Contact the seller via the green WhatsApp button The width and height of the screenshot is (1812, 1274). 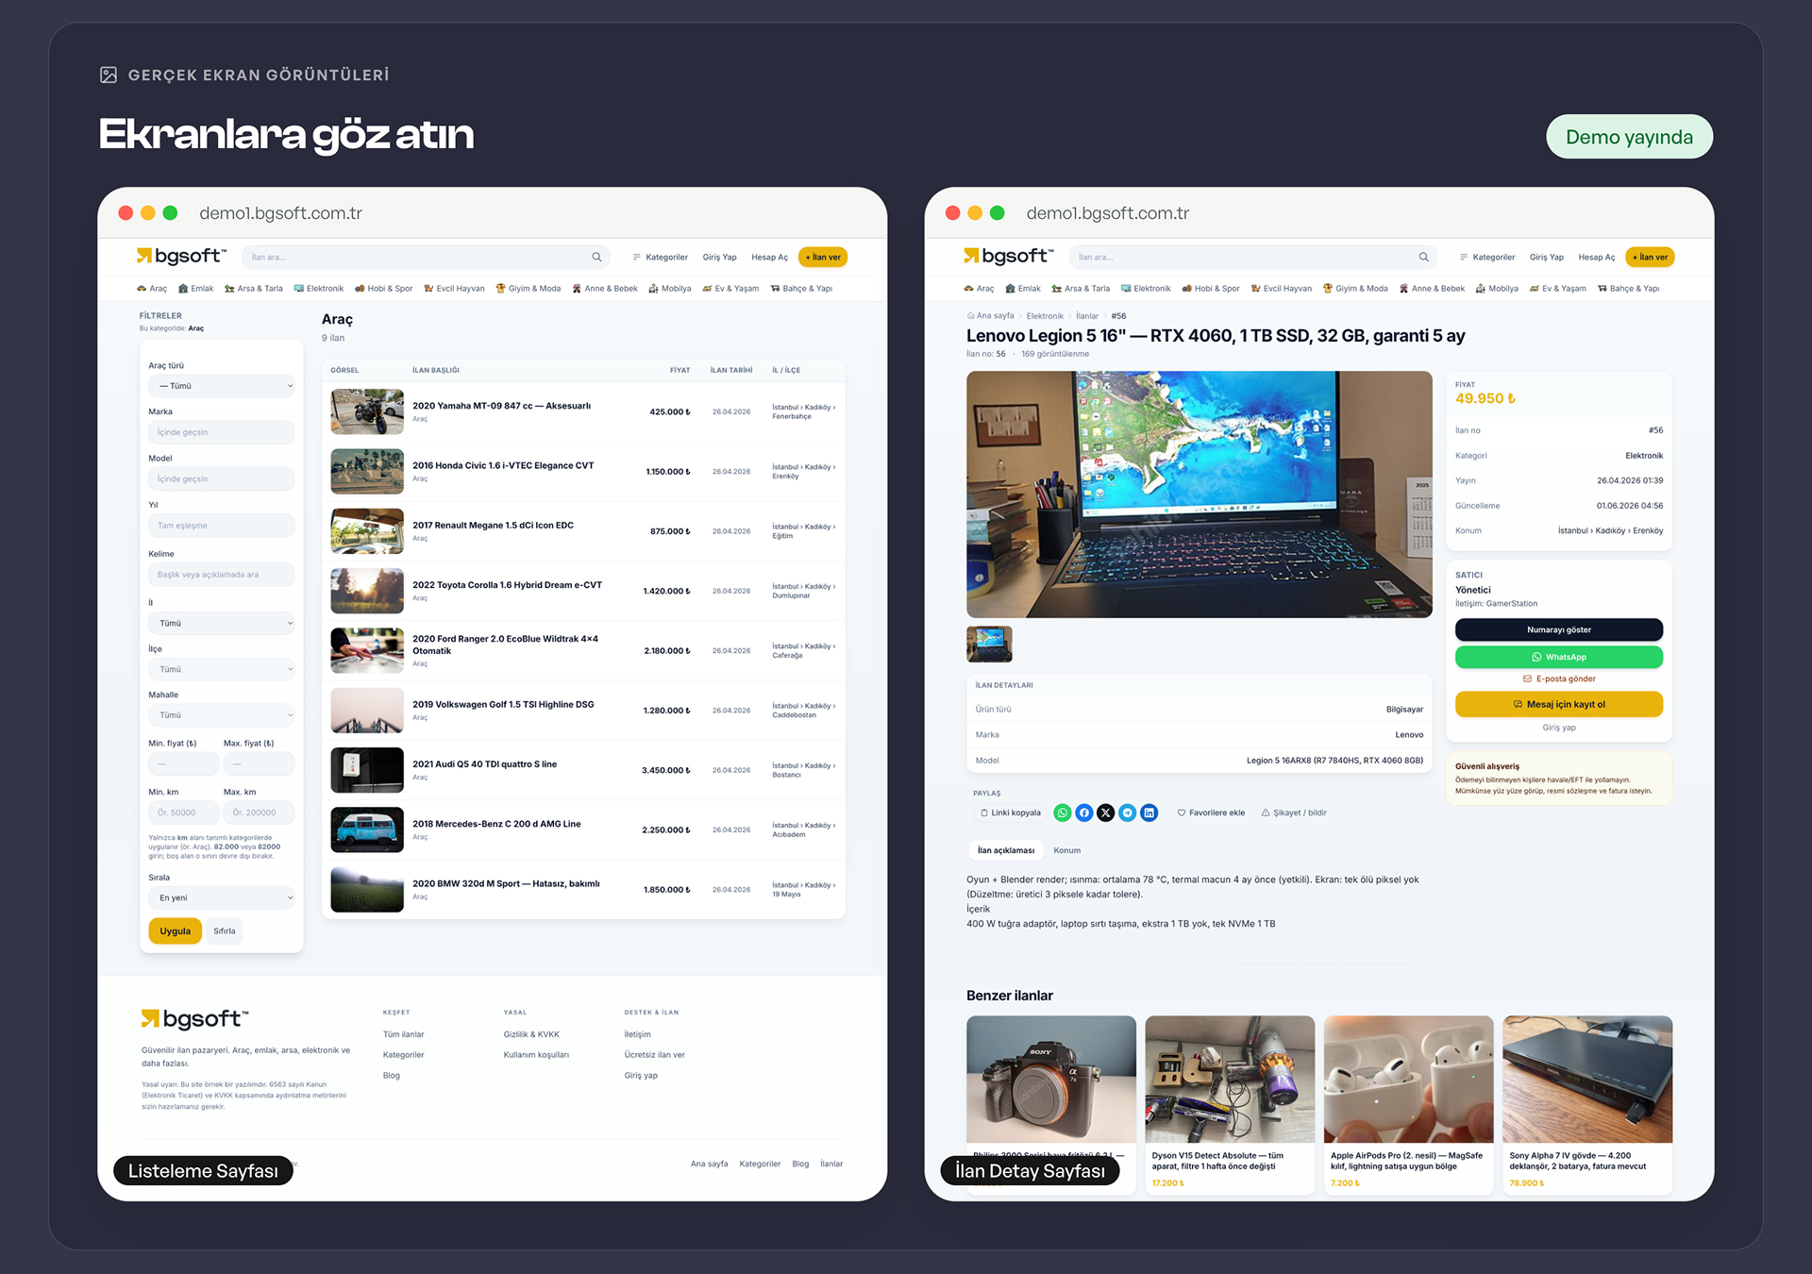click(x=1559, y=657)
